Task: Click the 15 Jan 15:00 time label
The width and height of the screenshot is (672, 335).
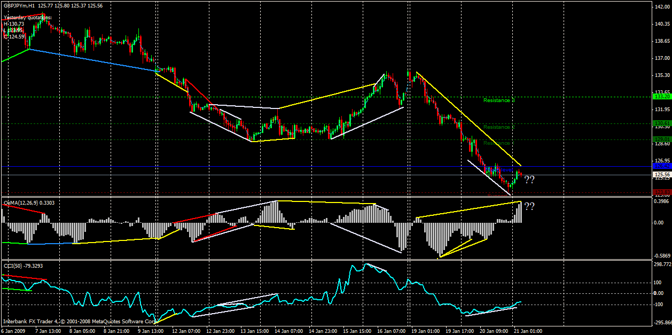Action: point(356,331)
